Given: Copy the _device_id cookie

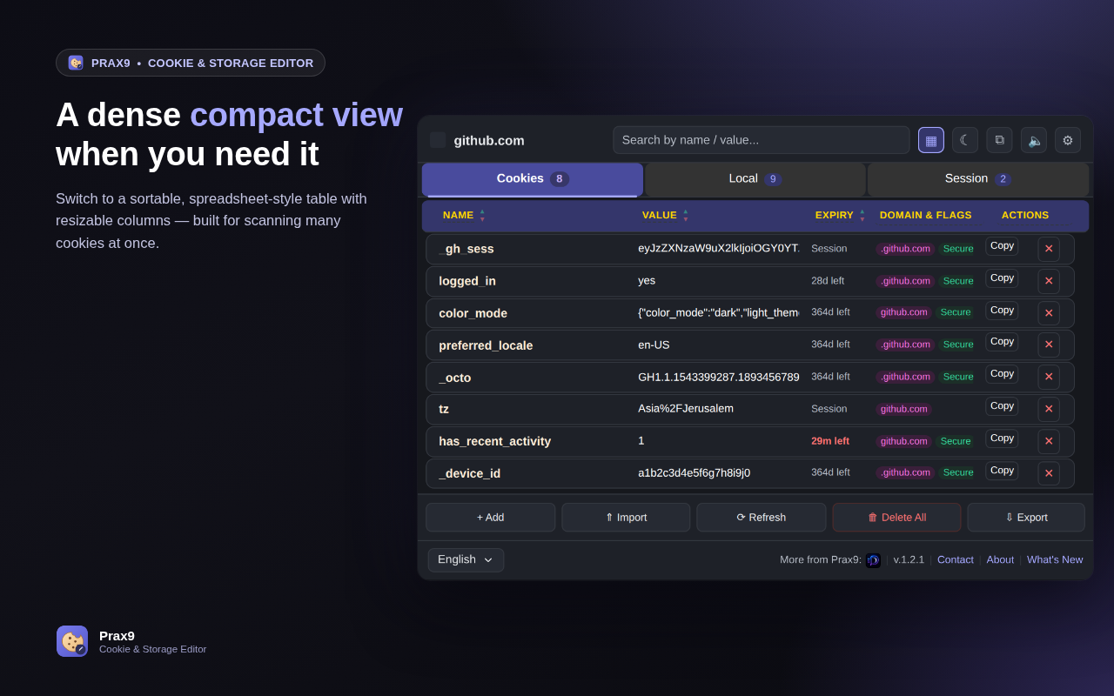Looking at the screenshot, I should (1002, 471).
